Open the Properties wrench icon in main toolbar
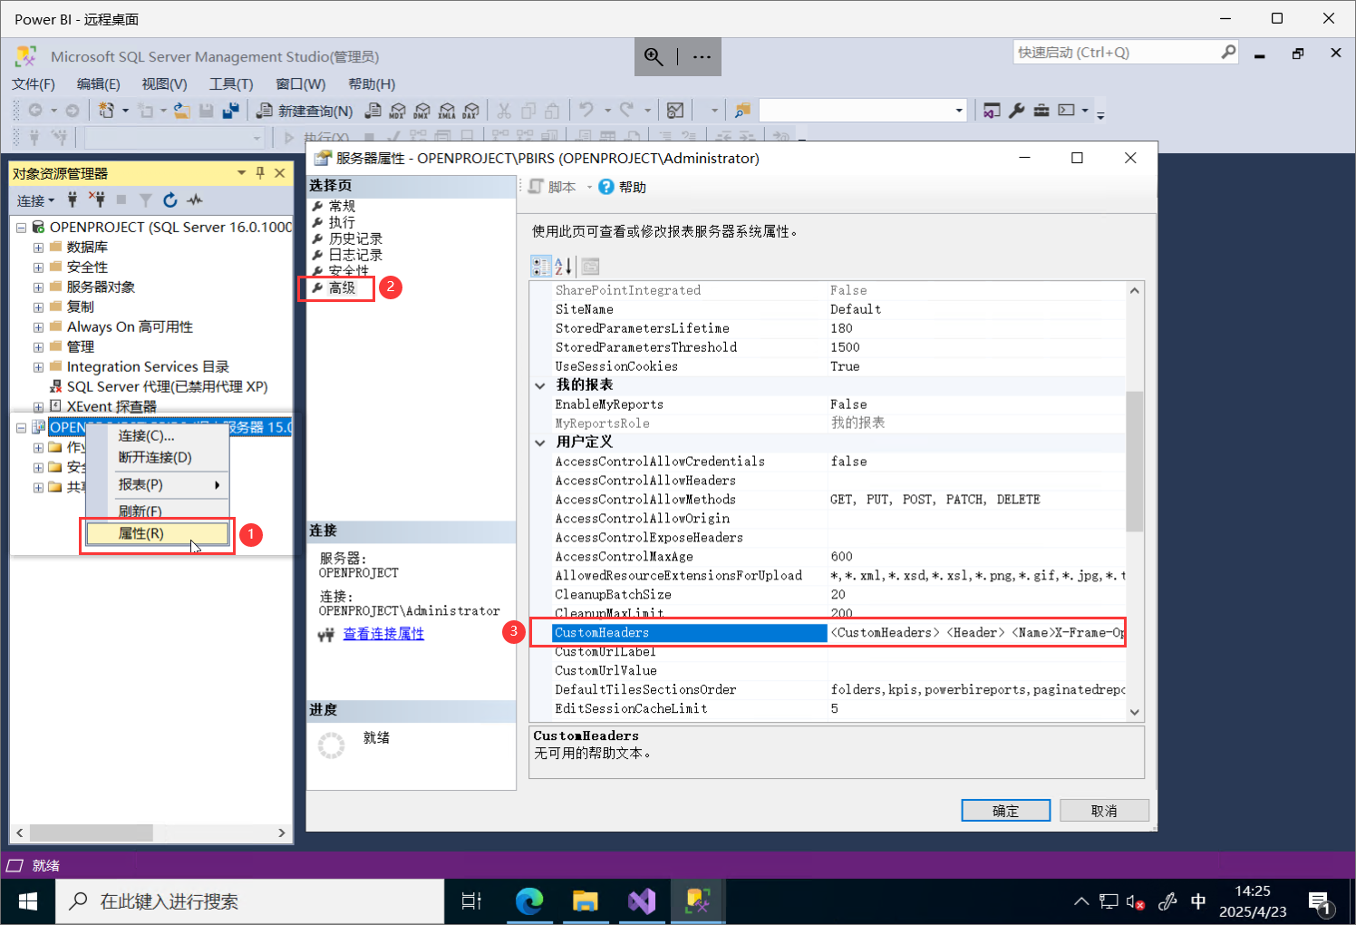The width and height of the screenshot is (1356, 925). (1017, 111)
